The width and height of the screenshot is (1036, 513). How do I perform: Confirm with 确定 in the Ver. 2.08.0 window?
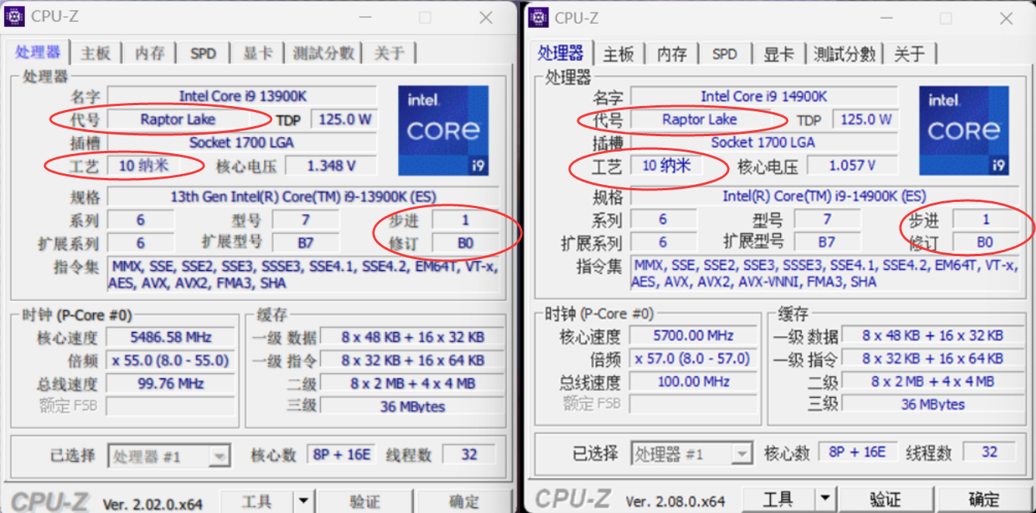click(x=984, y=499)
